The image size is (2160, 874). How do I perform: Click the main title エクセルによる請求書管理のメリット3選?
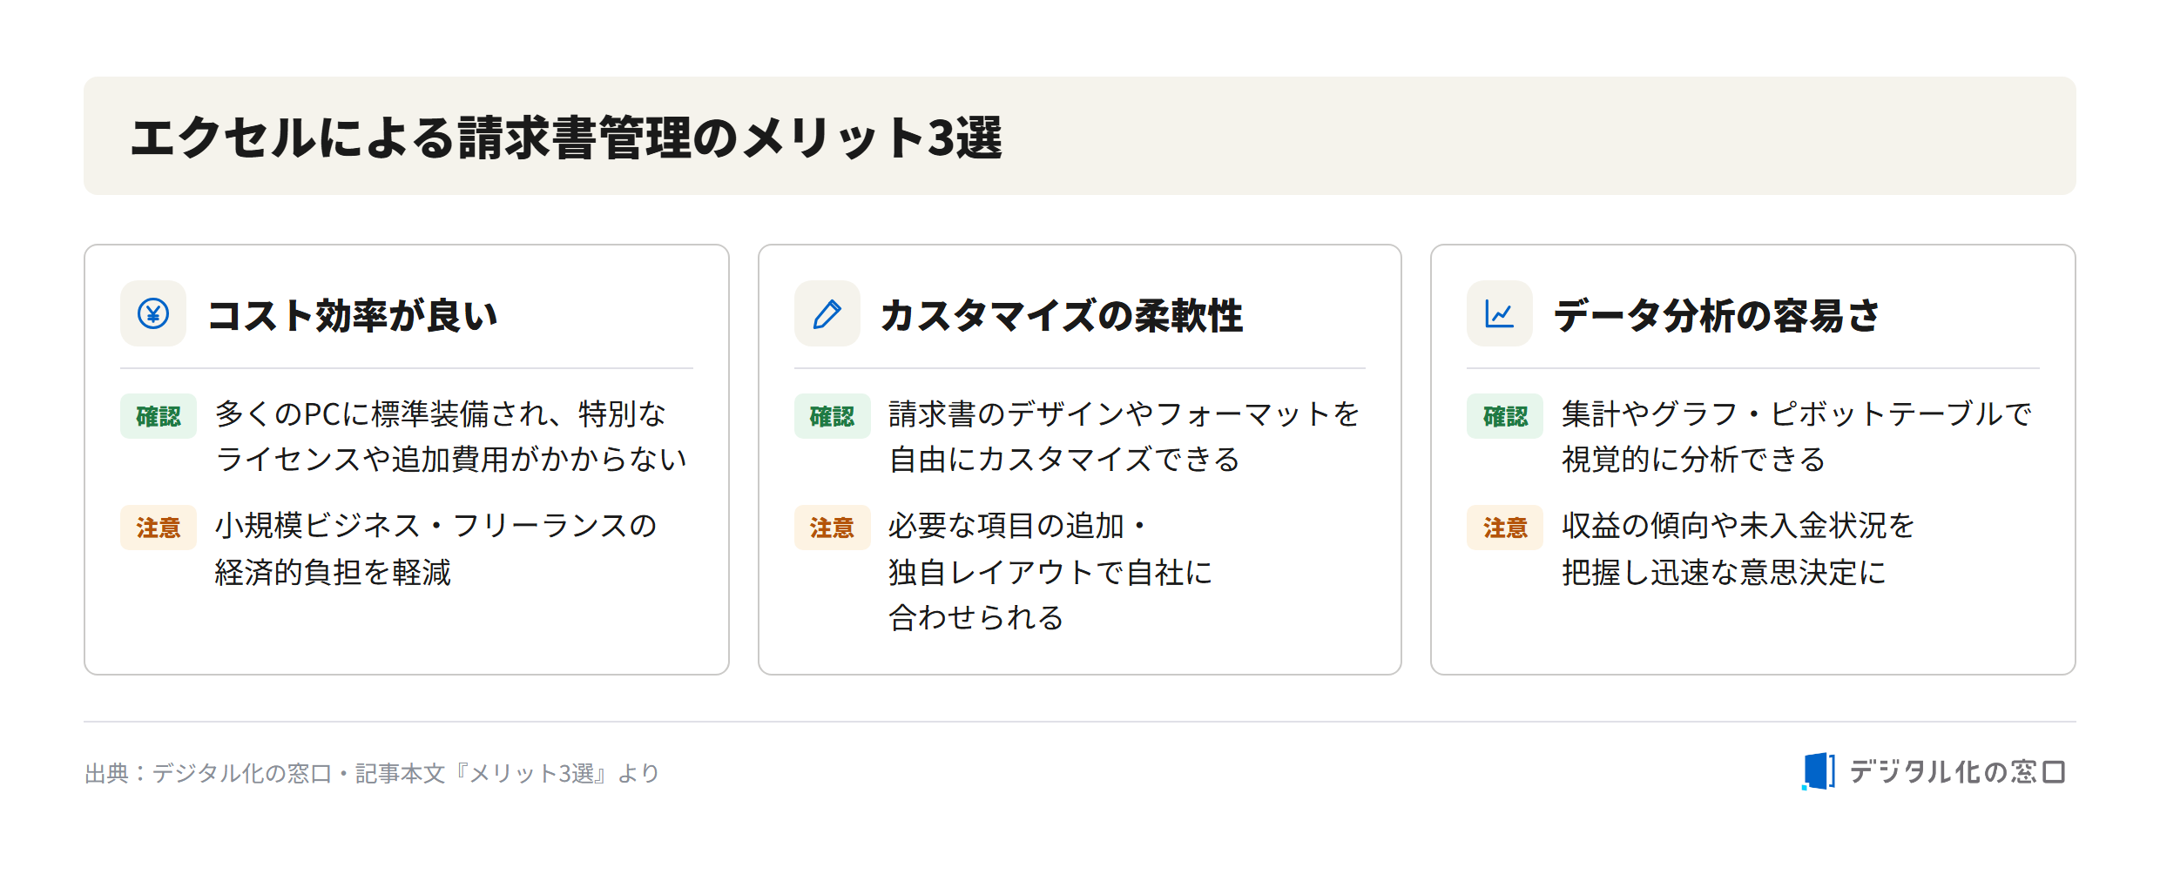point(566,138)
